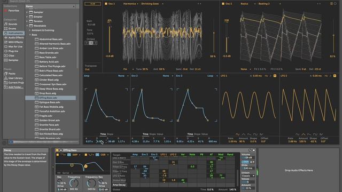Viewport: 342px width, 192px height.
Task: Load the Abdominal Bass.adv preset
Action: tap(51, 39)
